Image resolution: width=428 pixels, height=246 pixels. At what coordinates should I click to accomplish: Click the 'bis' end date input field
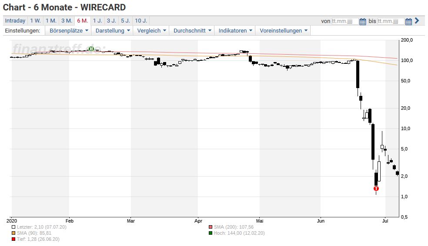[x=391, y=21]
